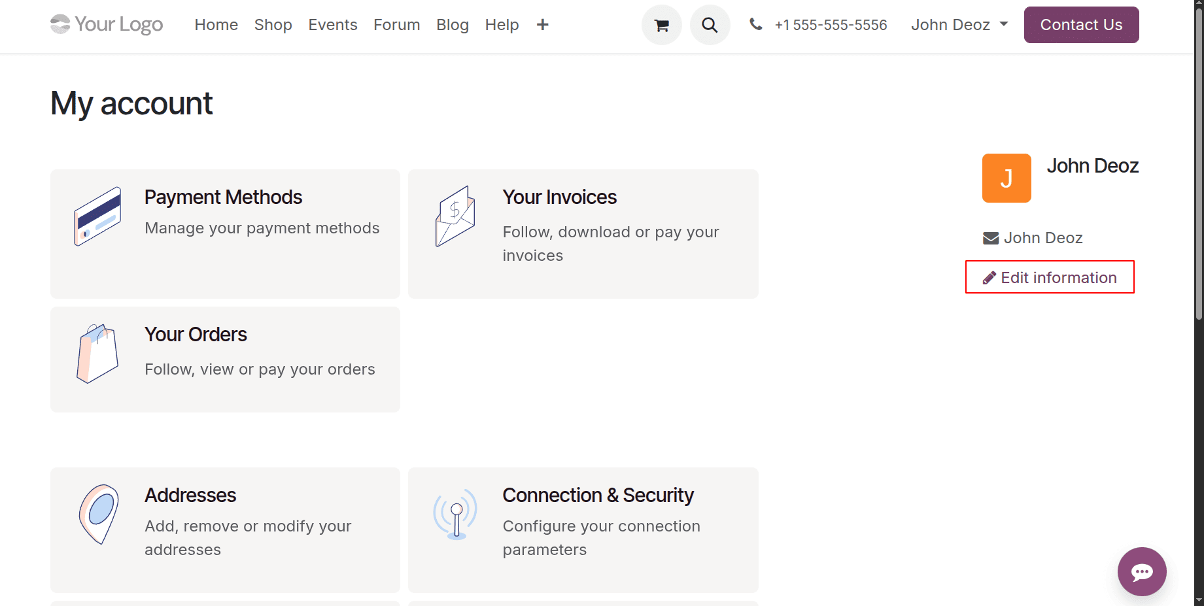Viewport: 1204px width, 606px height.
Task: Open the Addresses heading
Action: 190,495
